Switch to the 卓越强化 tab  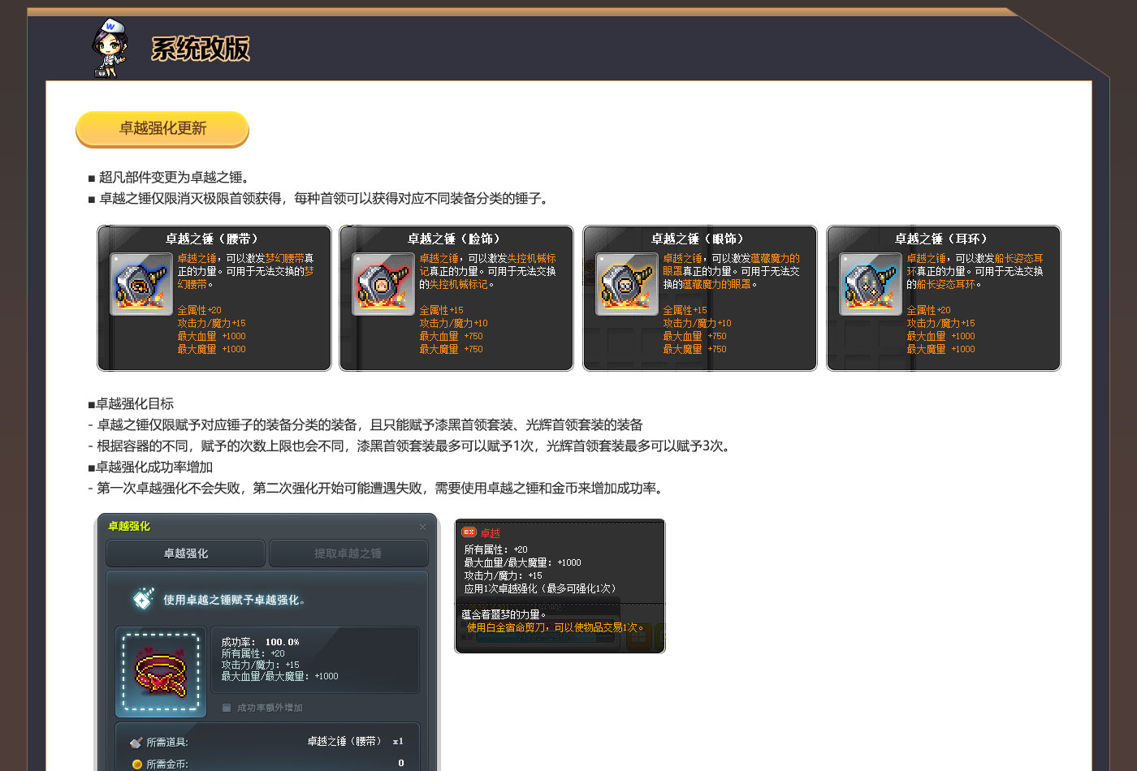pyautogui.click(x=186, y=553)
